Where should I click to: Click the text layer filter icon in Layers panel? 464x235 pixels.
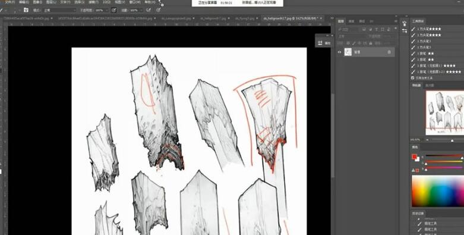pyautogui.click(x=377, y=29)
